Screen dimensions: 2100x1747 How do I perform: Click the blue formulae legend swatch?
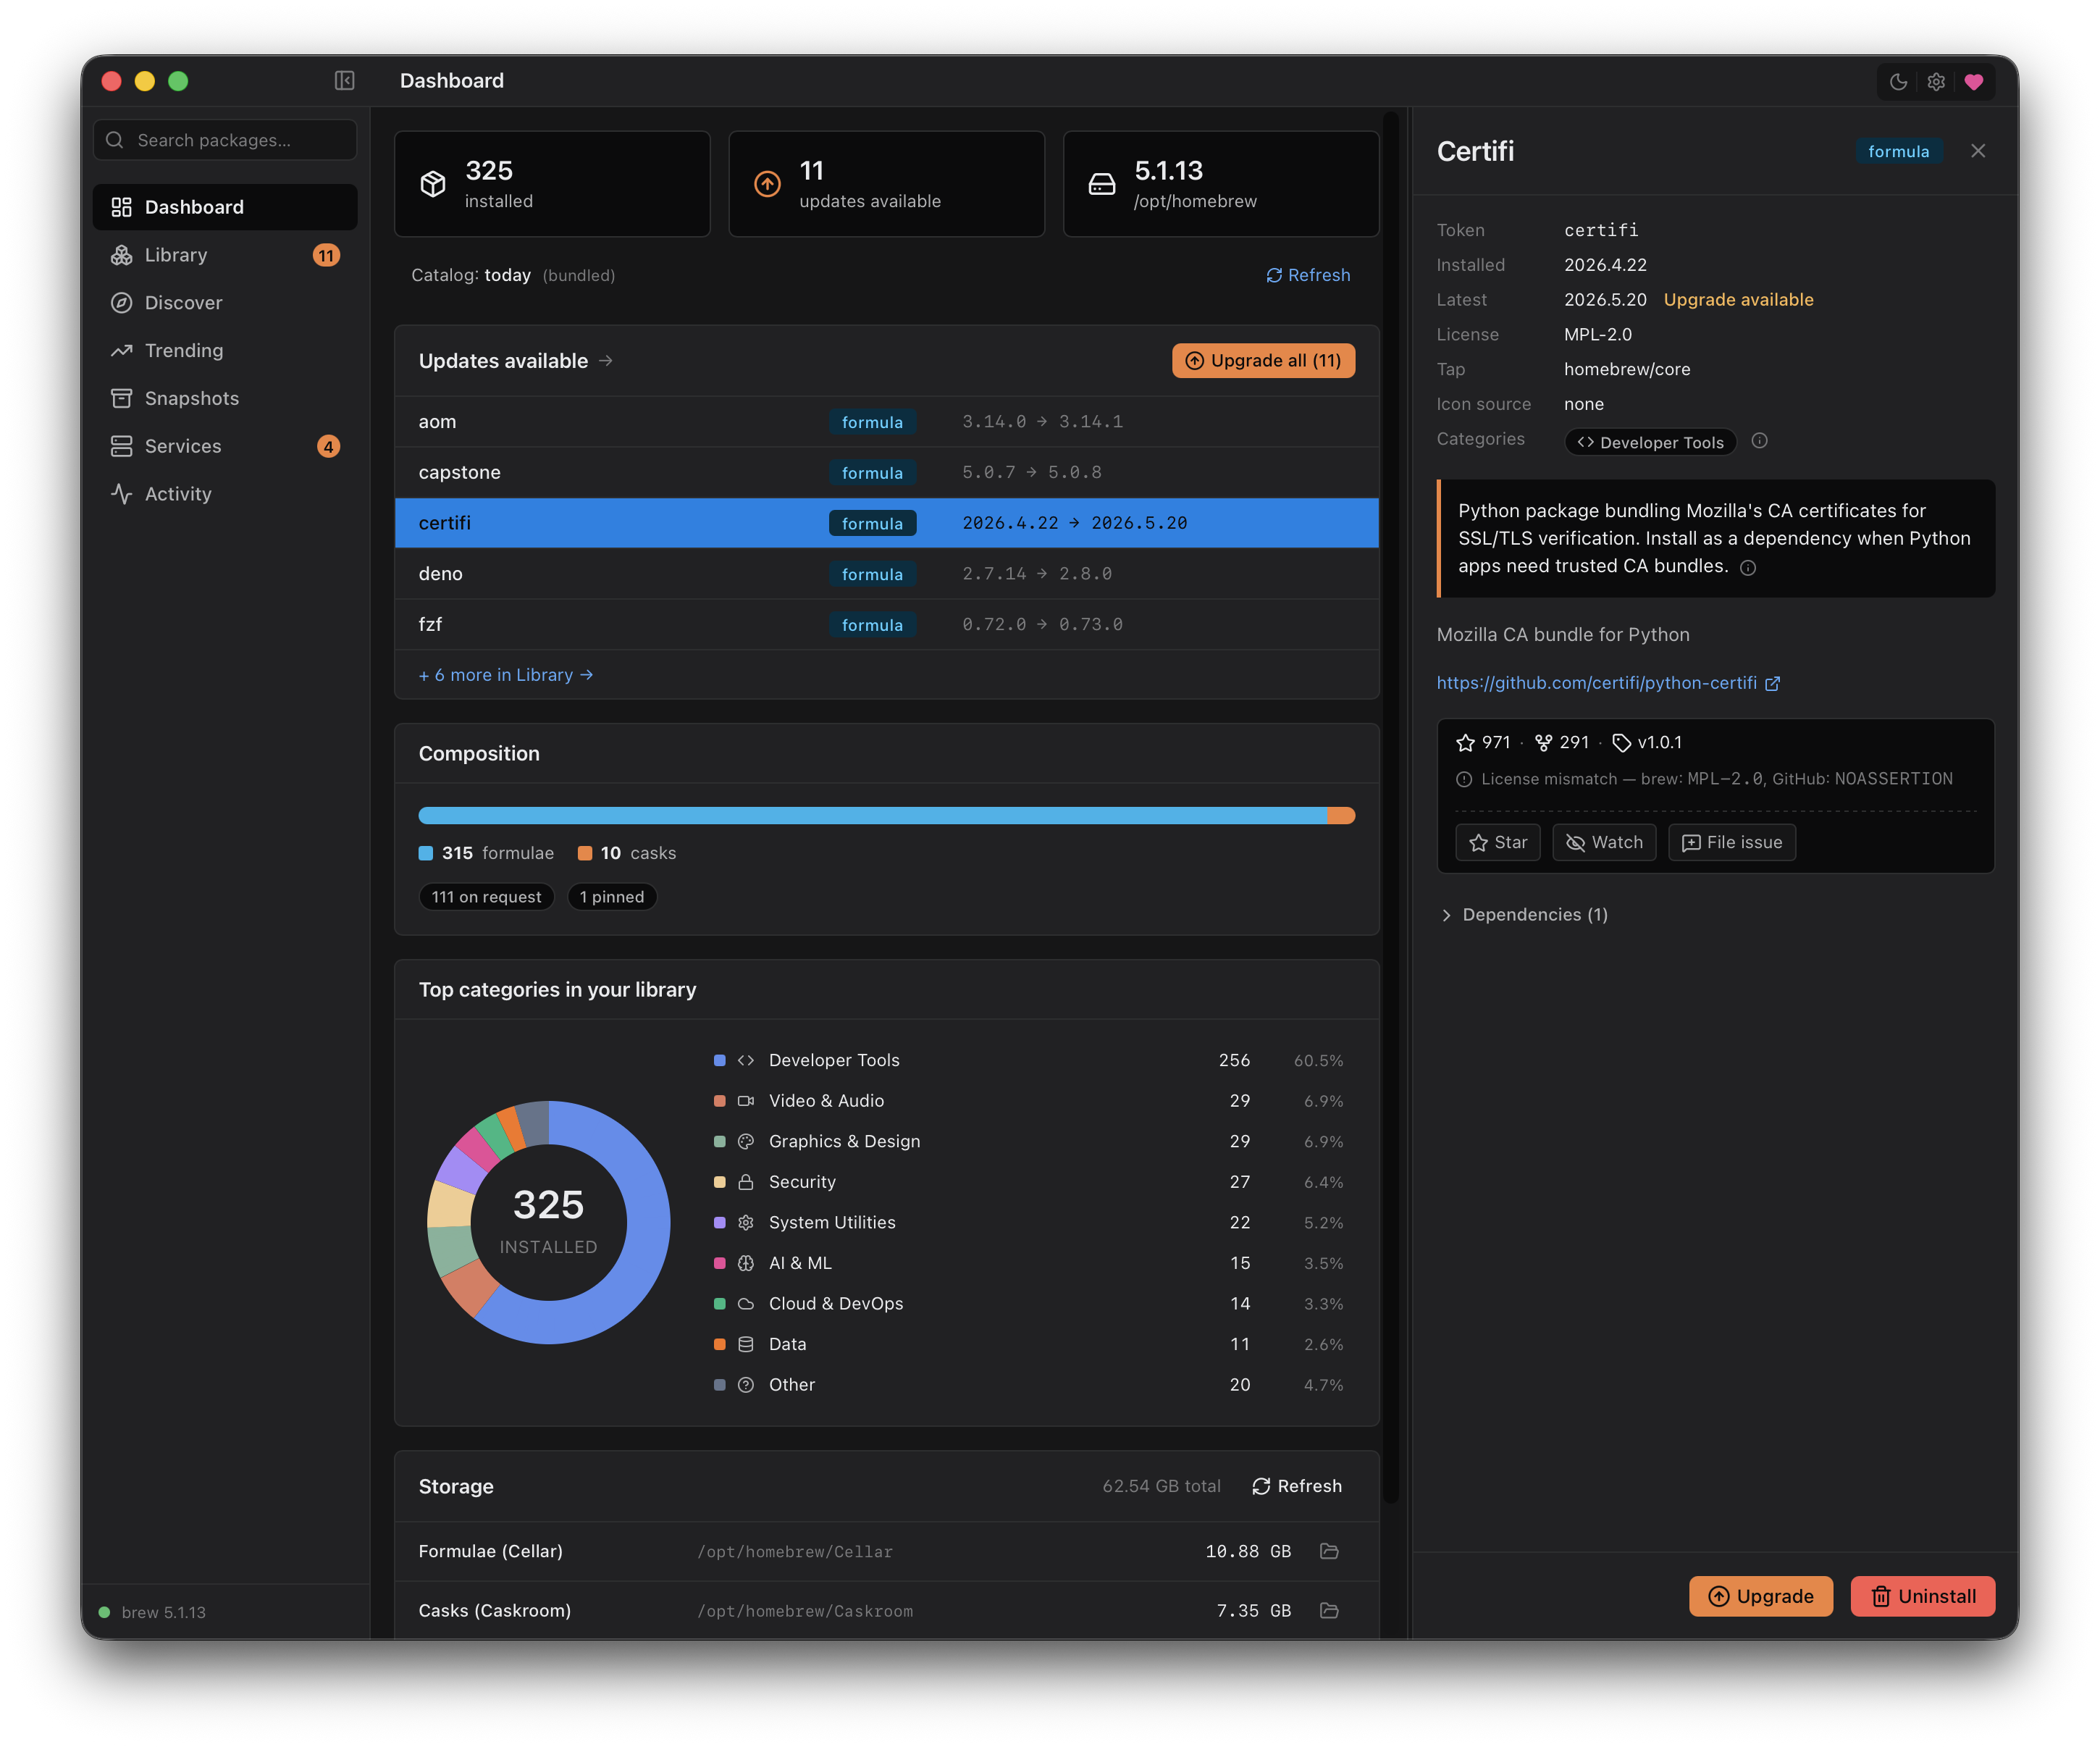425,853
